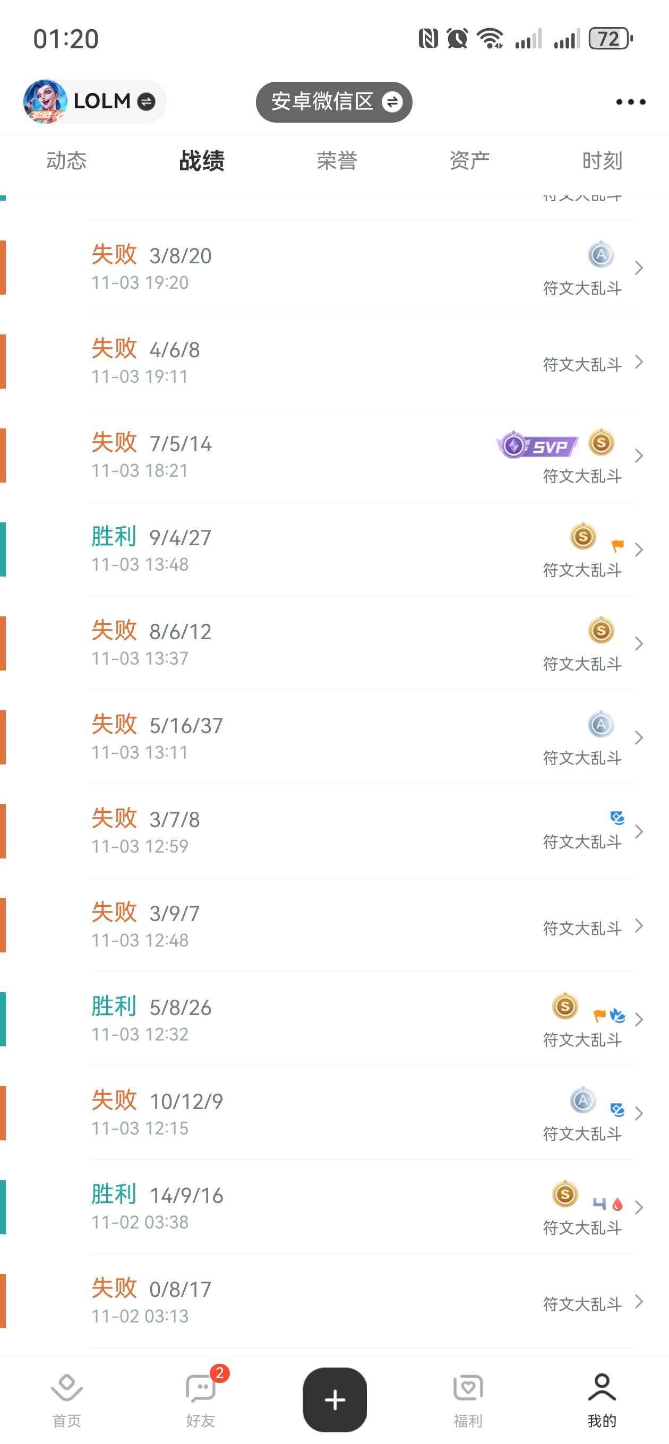Expand match details chevron for 4/6/8 defeat
Image resolution: width=669 pixels, height=1444 pixels.
pyautogui.click(x=638, y=362)
